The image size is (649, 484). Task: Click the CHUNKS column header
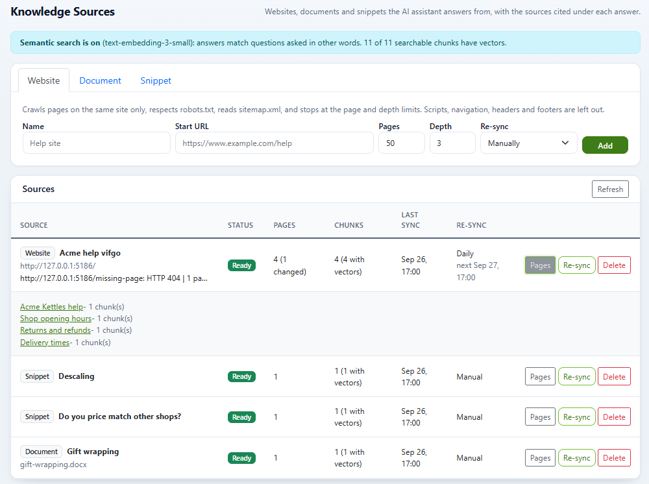[x=349, y=225]
